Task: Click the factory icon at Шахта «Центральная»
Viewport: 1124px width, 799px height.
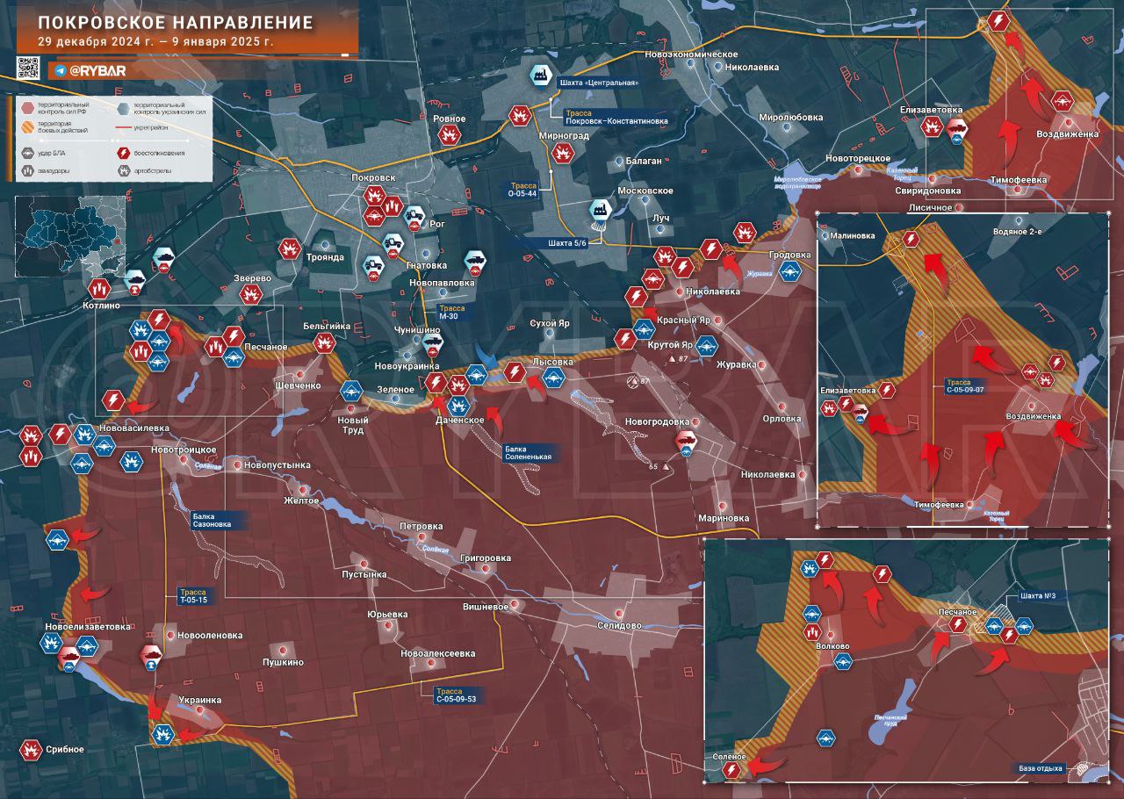Action: pyautogui.click(x=540, y=76)
